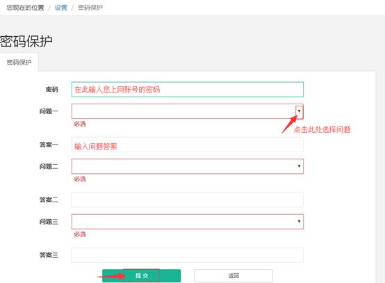Open the 问题一 dropdown
Viewport: 385px width, 283px height.
click(x=188, y=111)
